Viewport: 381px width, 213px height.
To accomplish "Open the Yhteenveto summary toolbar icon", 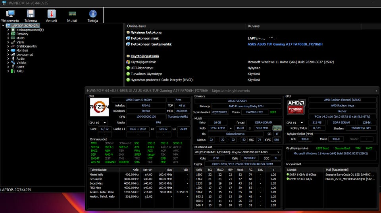I will click(x=10, y=14).
